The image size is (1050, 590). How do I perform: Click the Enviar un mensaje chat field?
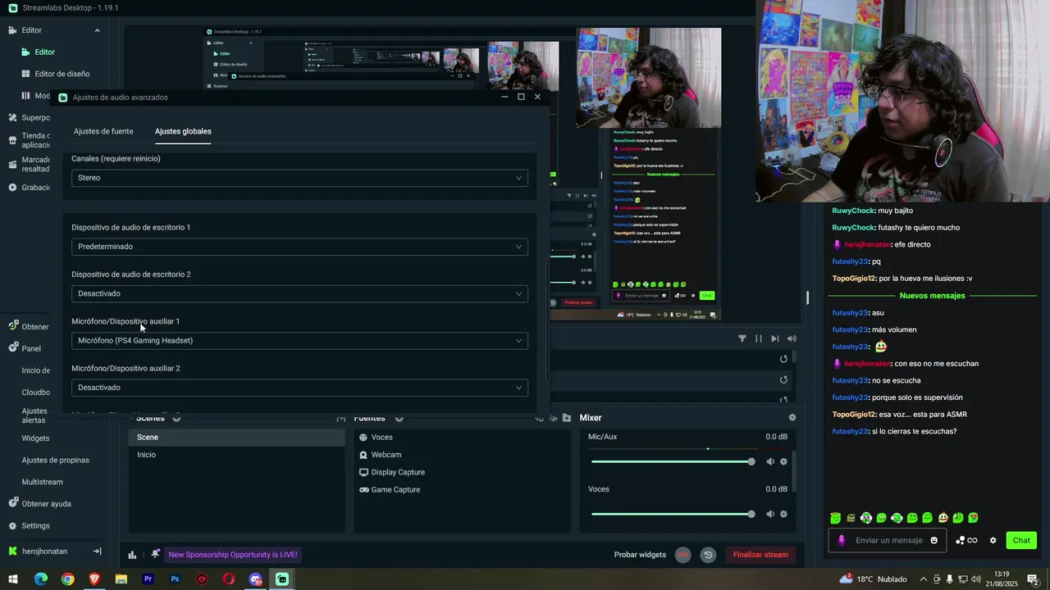(889, 541)
